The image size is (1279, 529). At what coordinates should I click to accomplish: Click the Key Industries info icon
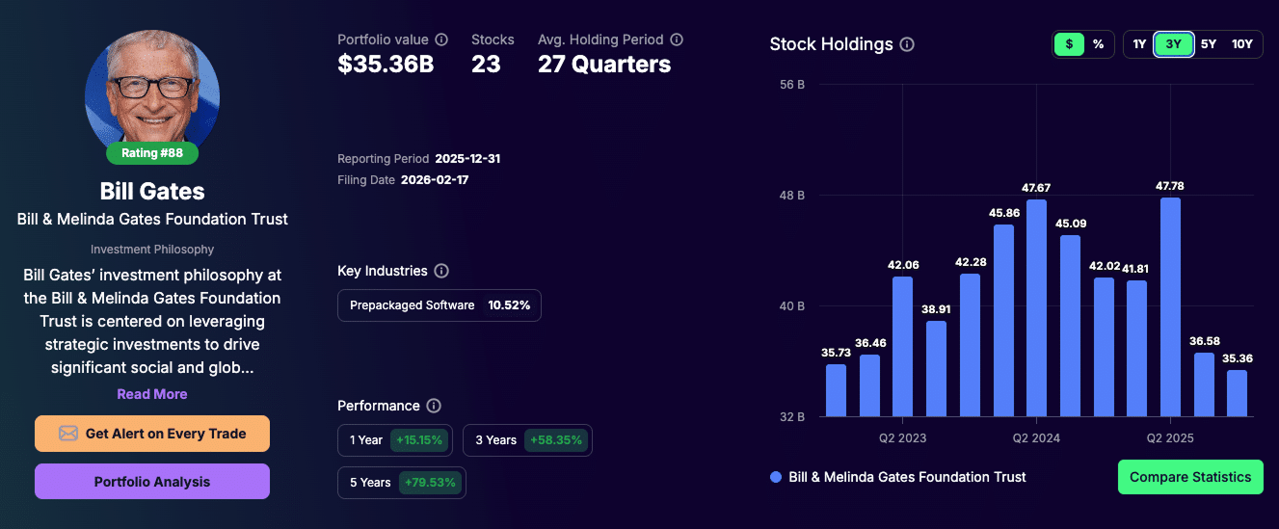point(441,271)
